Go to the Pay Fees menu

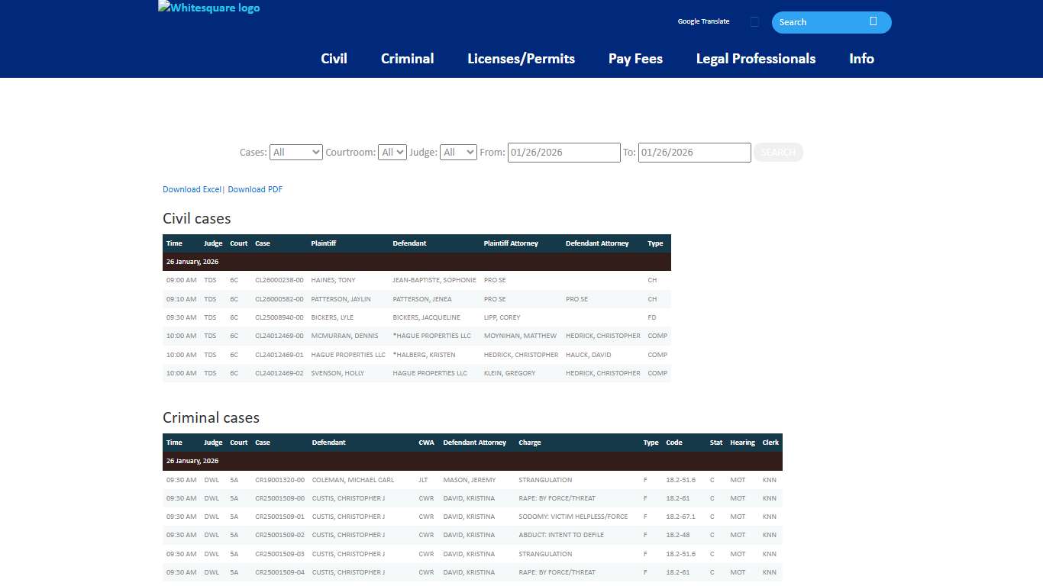tap(635, 59)
